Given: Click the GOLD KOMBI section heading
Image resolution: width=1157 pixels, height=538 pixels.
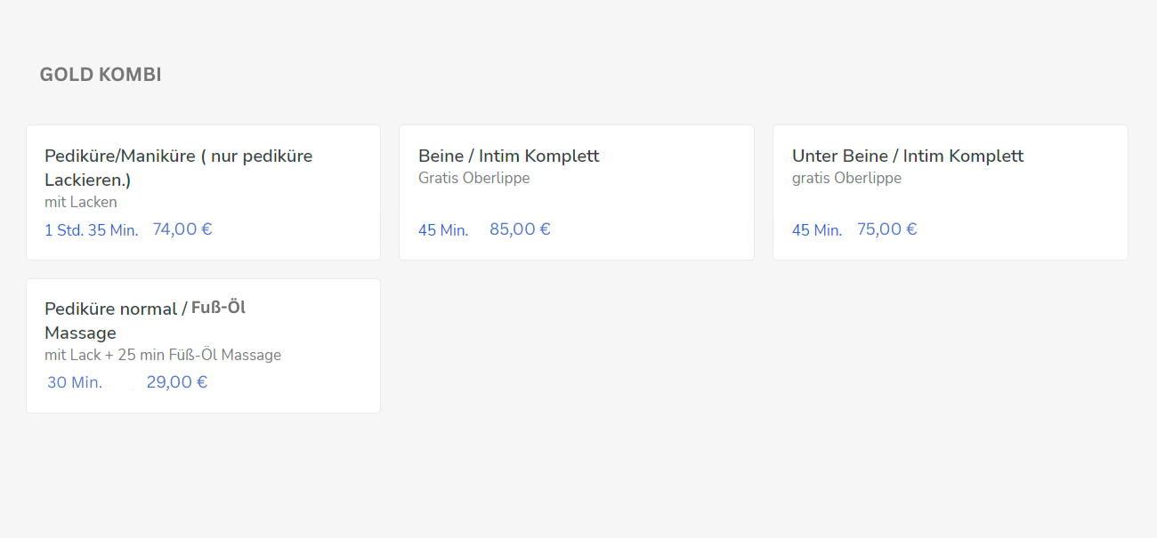Looking at the screenshot, I should [x=101, y=75].
